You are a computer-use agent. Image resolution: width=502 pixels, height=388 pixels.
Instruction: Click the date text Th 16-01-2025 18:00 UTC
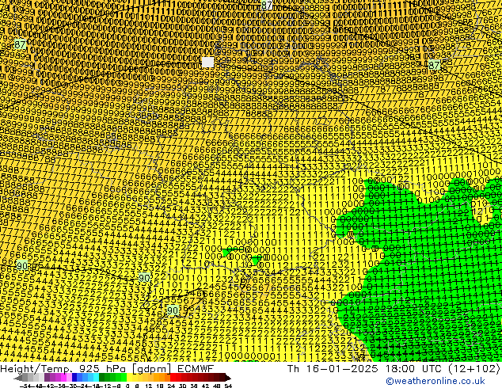364,368
